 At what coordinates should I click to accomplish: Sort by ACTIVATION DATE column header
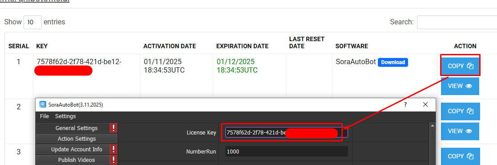pos(169,46)
